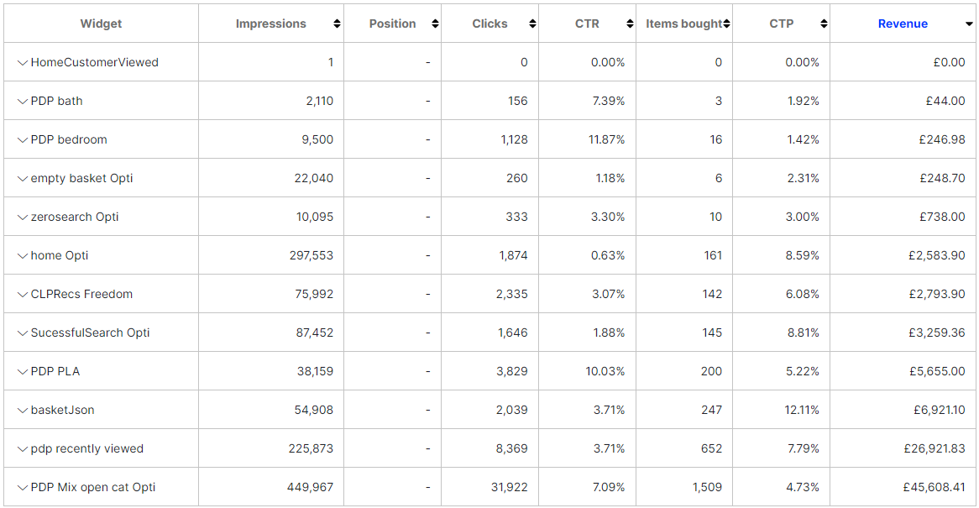Expand PDP bedroom row chevron
Image resolution: width=979 pixels, height=508 pixels.
[23, 139]
